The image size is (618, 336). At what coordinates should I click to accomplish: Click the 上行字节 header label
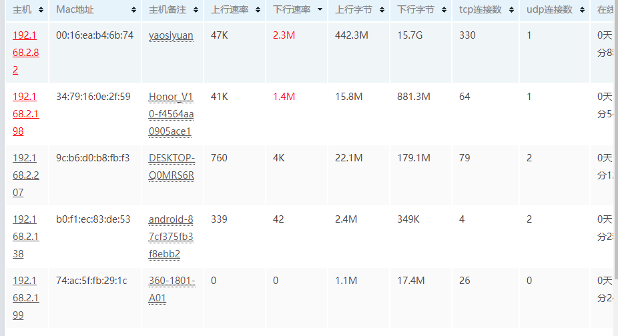(354, 10)
